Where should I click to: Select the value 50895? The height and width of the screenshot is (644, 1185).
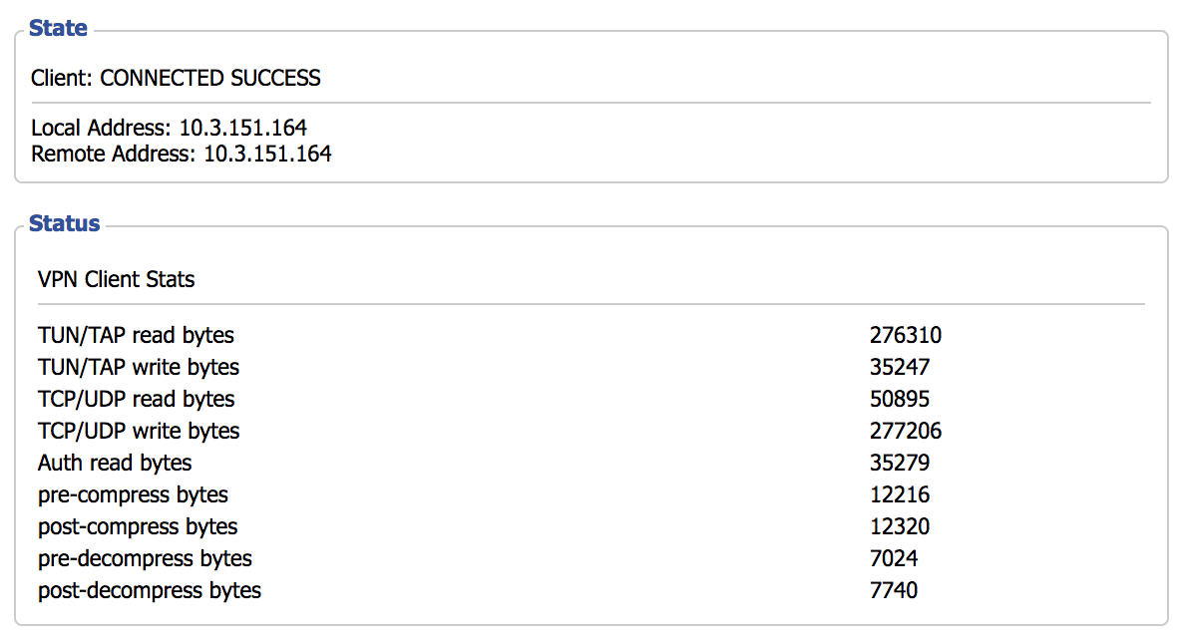point(899,399)
